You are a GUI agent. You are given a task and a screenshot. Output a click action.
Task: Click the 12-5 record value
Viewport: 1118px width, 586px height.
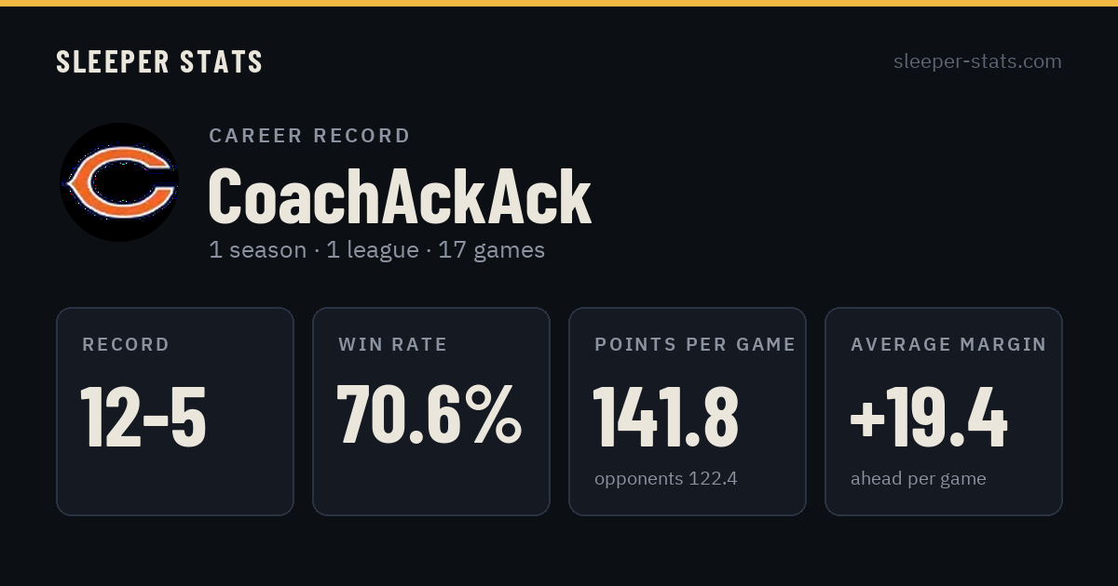coord(143,417)
